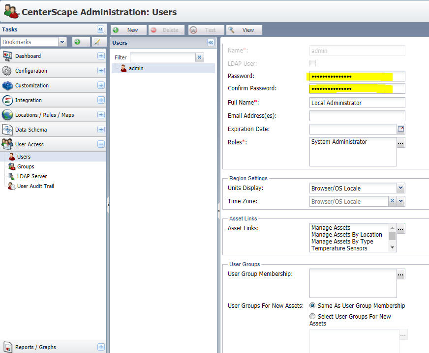Click the Email Address(es) field
The image size is (429, 353).
point(357,116)
